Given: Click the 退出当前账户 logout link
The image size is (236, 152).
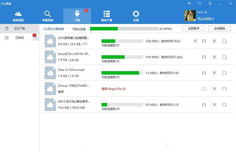Looking at the screenshot, I should coord(206,18).
